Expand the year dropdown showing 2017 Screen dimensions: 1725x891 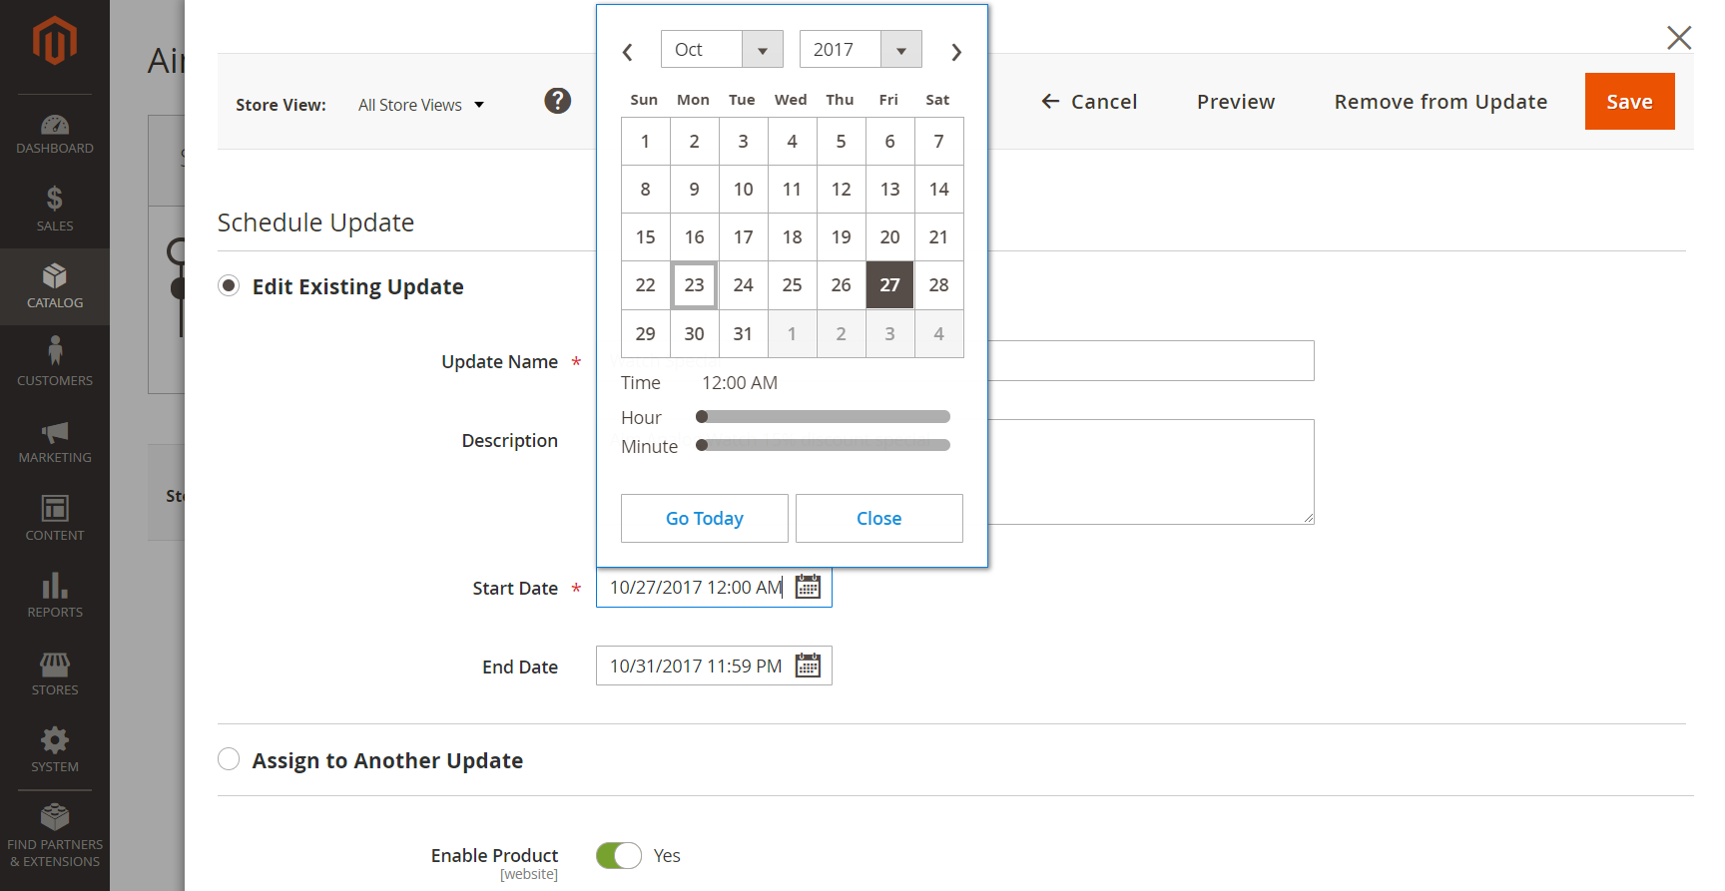coord(861,50)
